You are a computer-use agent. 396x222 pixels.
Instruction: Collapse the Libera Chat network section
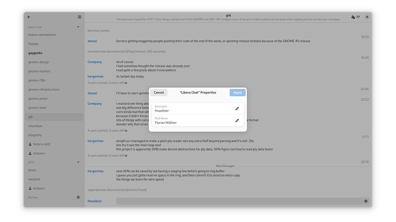tap(78, 27)
